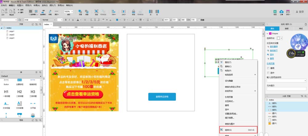The width and height of the screenshot is (308, 136).
Task: Click the Share cloud icon
Action: click(x=282, y=12)
